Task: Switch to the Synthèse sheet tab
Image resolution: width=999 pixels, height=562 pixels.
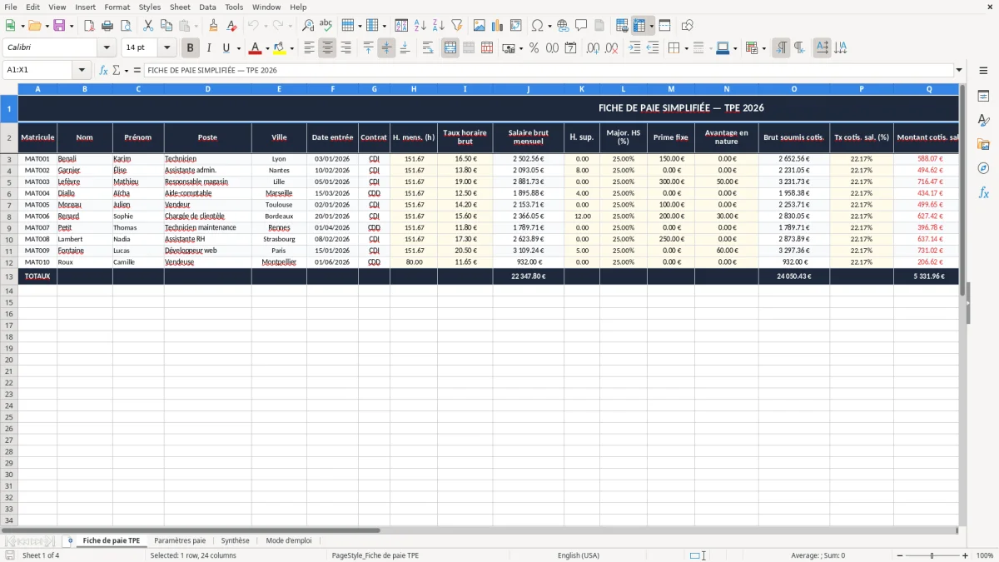Action: 235,540
